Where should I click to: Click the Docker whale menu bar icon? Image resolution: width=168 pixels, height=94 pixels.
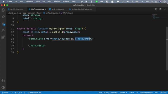coord(82,2)
